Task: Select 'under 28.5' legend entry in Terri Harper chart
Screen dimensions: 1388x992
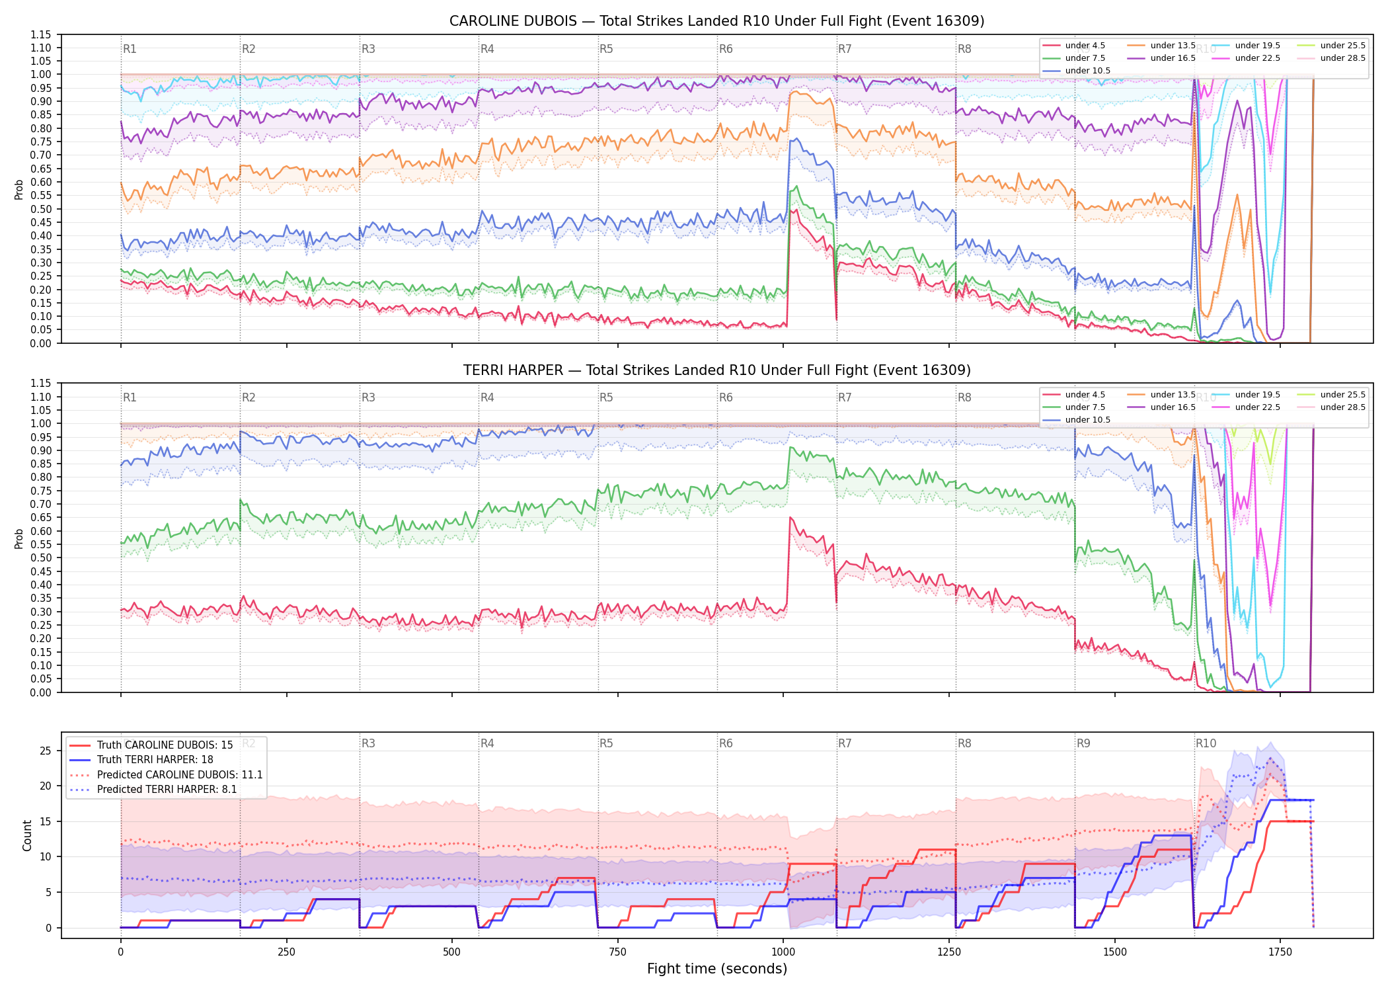Action: pos(1332,407)
